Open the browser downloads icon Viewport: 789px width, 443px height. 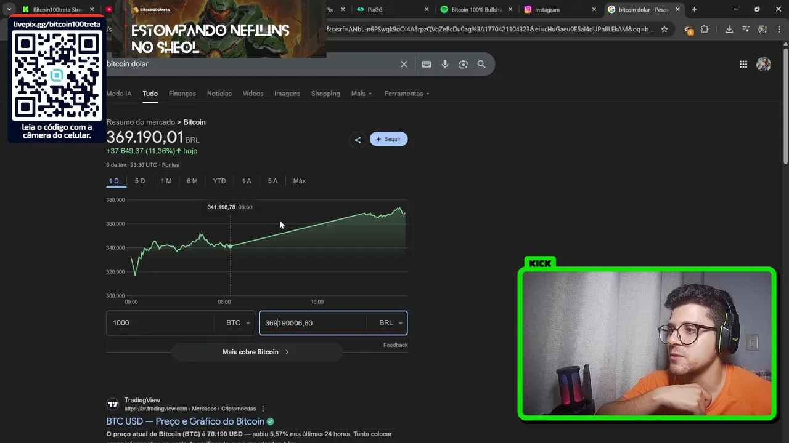(729, 29)
